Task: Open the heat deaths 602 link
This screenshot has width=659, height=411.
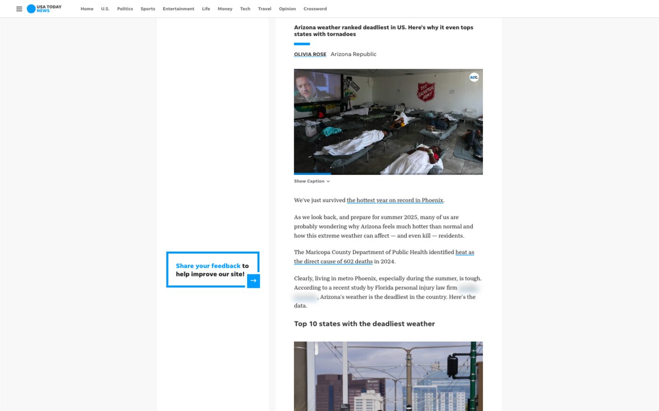Action: (x=384, y=257)
